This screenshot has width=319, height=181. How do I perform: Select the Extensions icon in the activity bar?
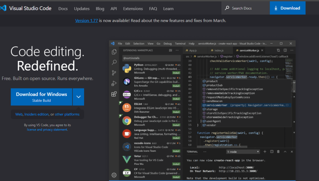click(x=114, y=94)
